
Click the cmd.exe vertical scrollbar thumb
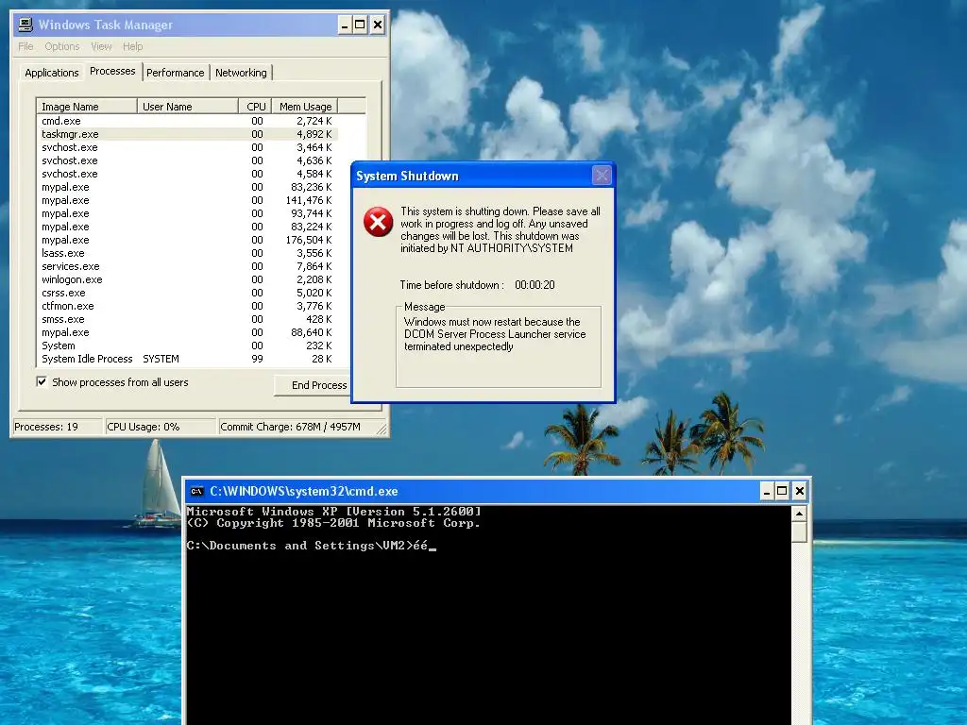[x=799, y=532]
